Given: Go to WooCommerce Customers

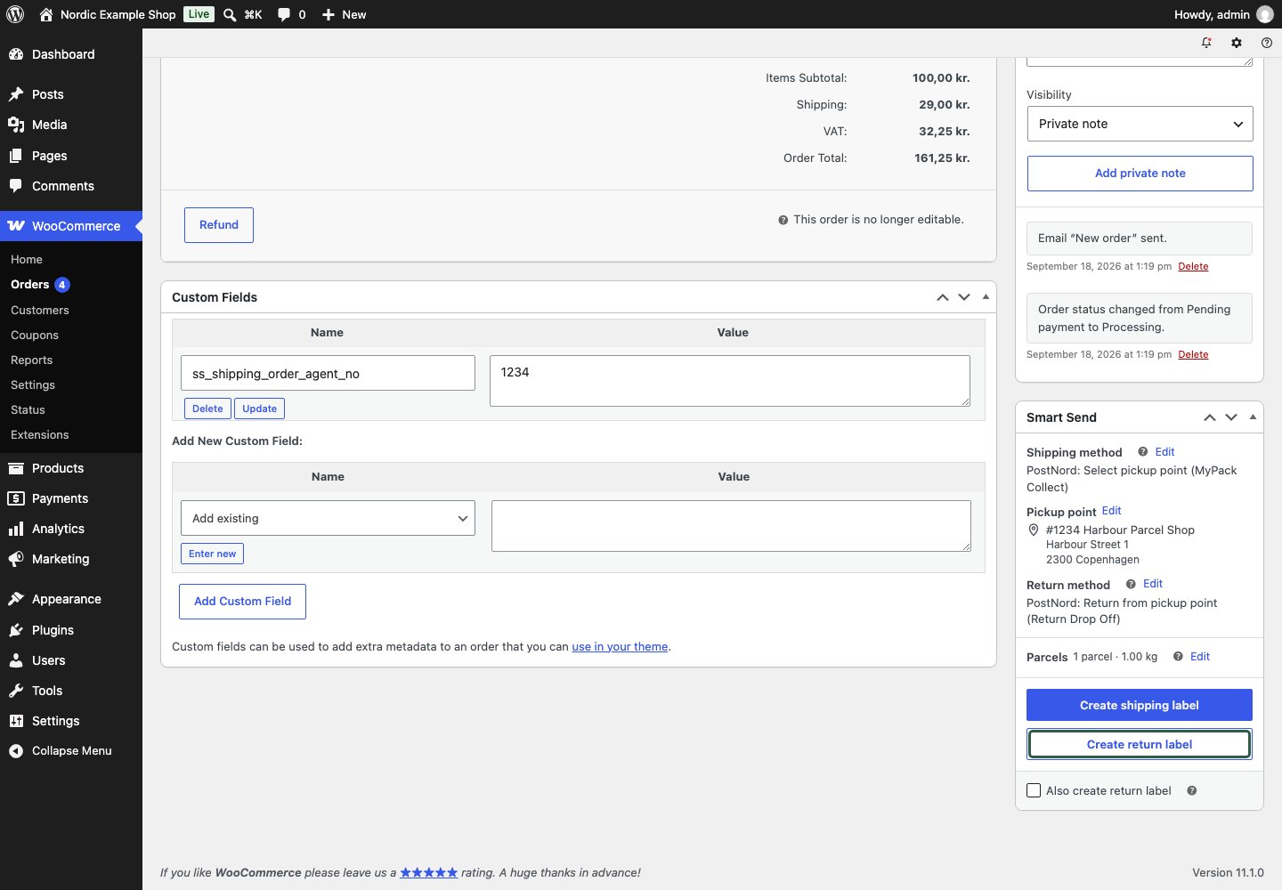Looking at the screenshot, I should click(x=40, y=311).
